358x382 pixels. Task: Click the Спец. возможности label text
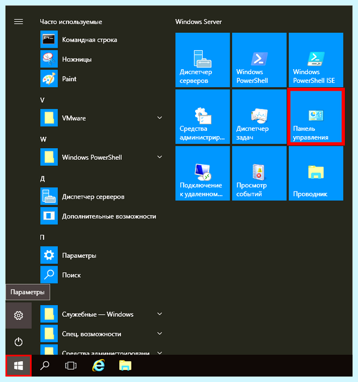tap(91, 334)
